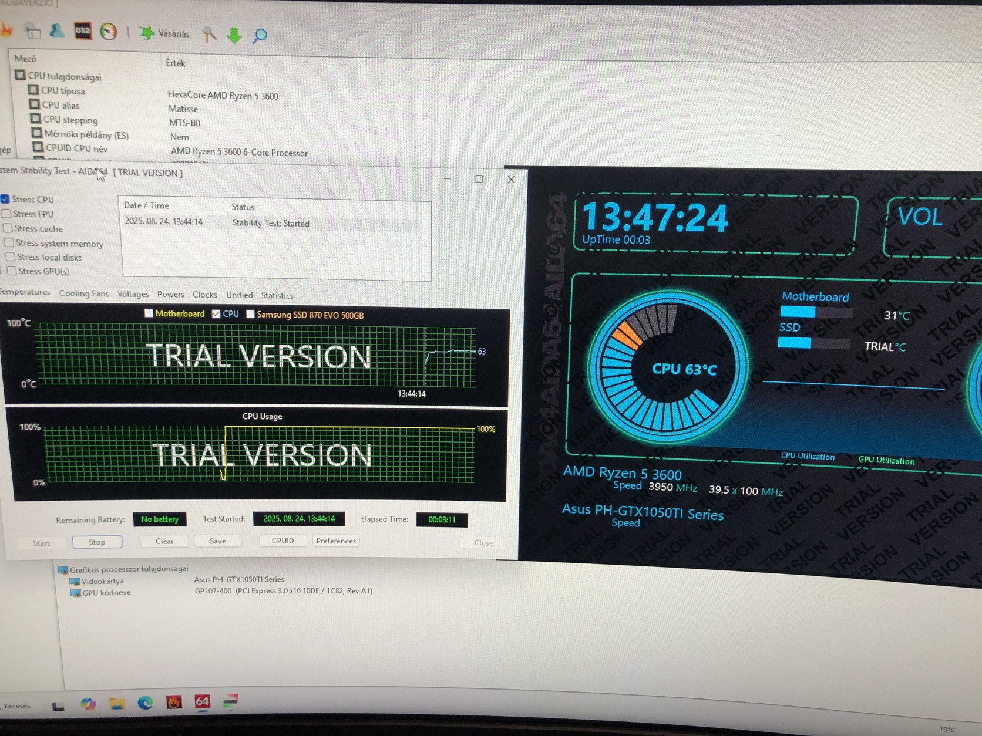
Task: Click the red-green taskbar icon after AIDA64
Action: click(x=231, y=701)
